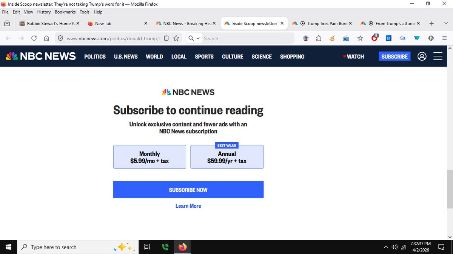Open the NBC account profile icon
453x254 pixels.
point(422,56)
